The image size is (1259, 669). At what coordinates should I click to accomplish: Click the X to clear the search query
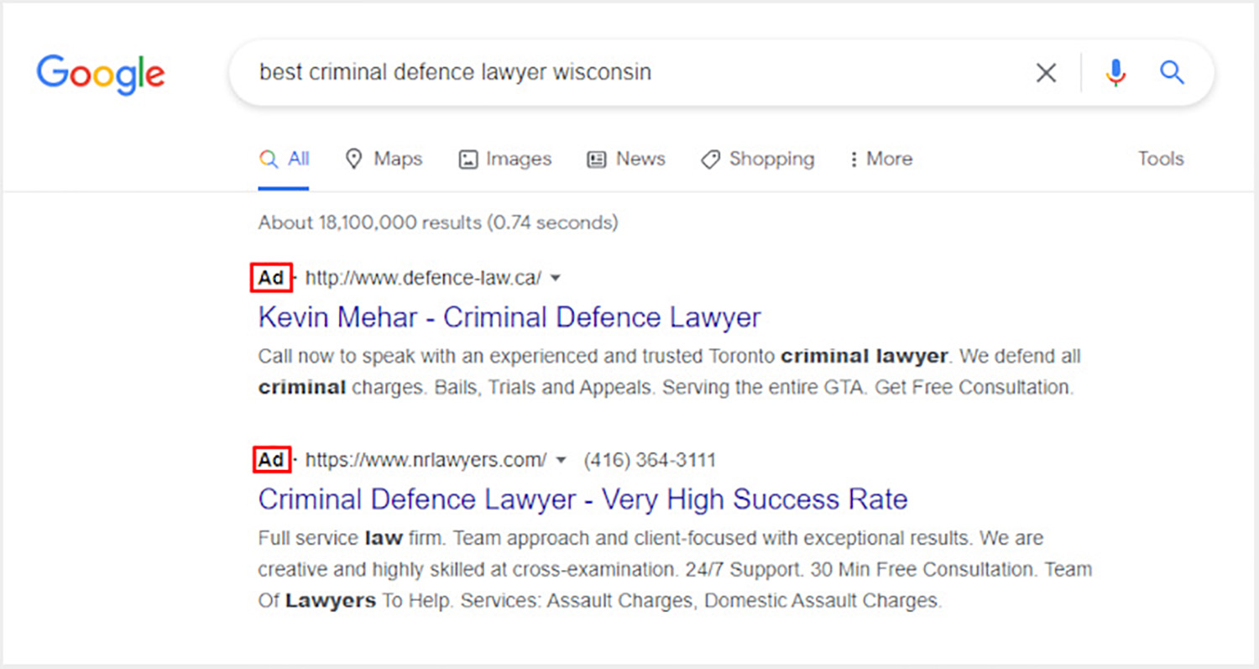(1046, 73)
